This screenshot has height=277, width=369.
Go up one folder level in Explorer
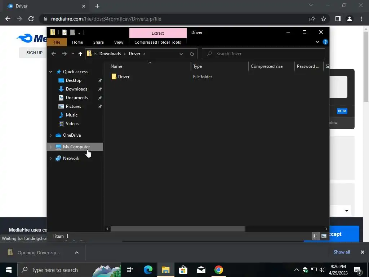coord(80,54)
